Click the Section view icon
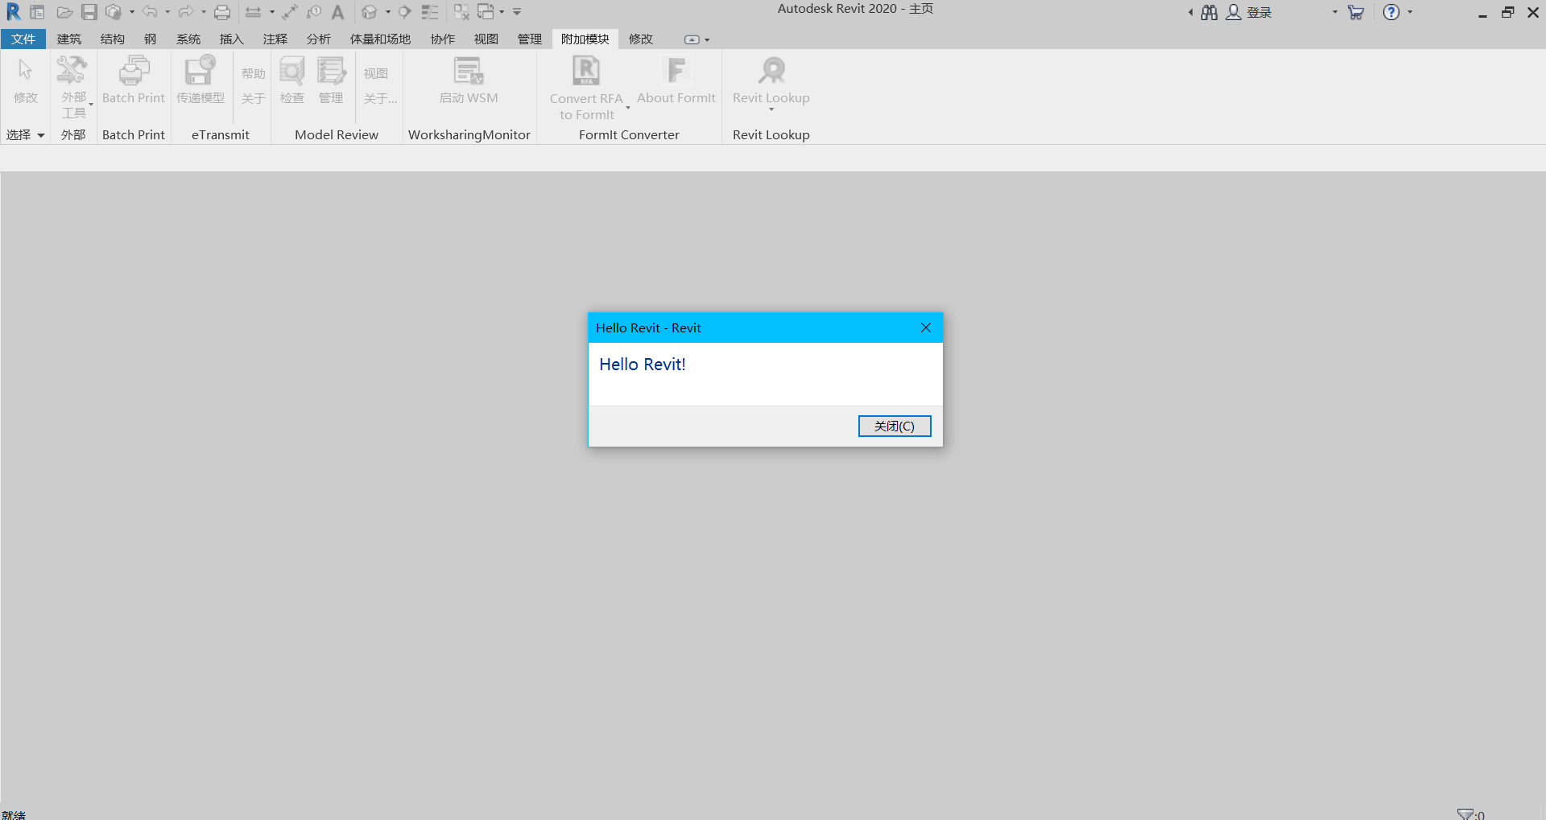The width and height of the screenshot is (1546, 820). point(405,12)
